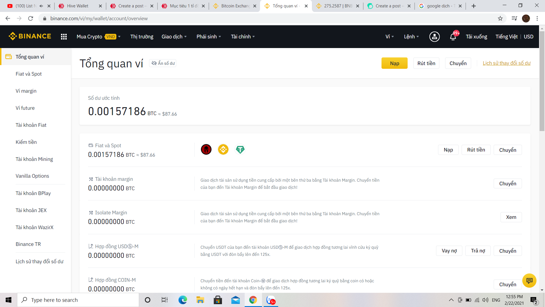This screenshot has height=307, width=545.
Task: Open Tài khoản WazirX in sidebar
Action: [35, 227]
